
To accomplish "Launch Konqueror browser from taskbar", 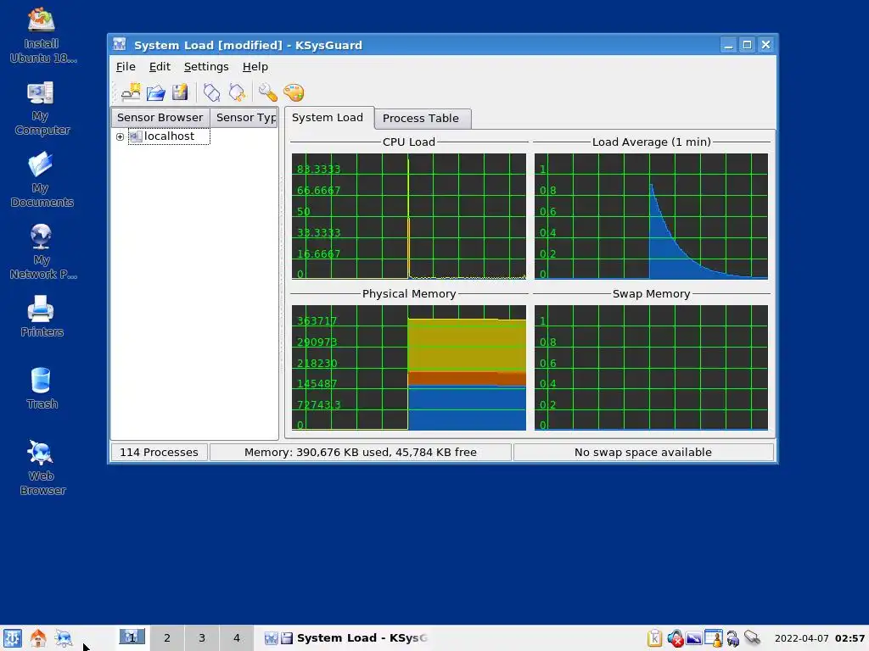I will click(x=64, y=638).
